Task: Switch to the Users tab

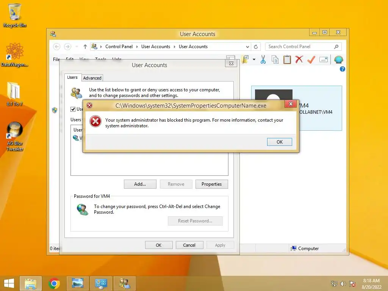Action: (72, 77)
